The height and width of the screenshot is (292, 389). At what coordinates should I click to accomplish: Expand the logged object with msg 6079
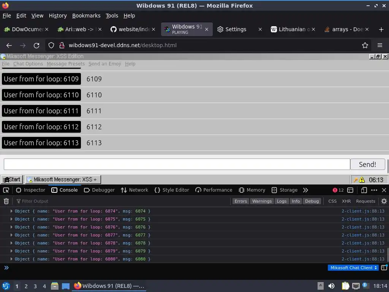coord(11,251)
